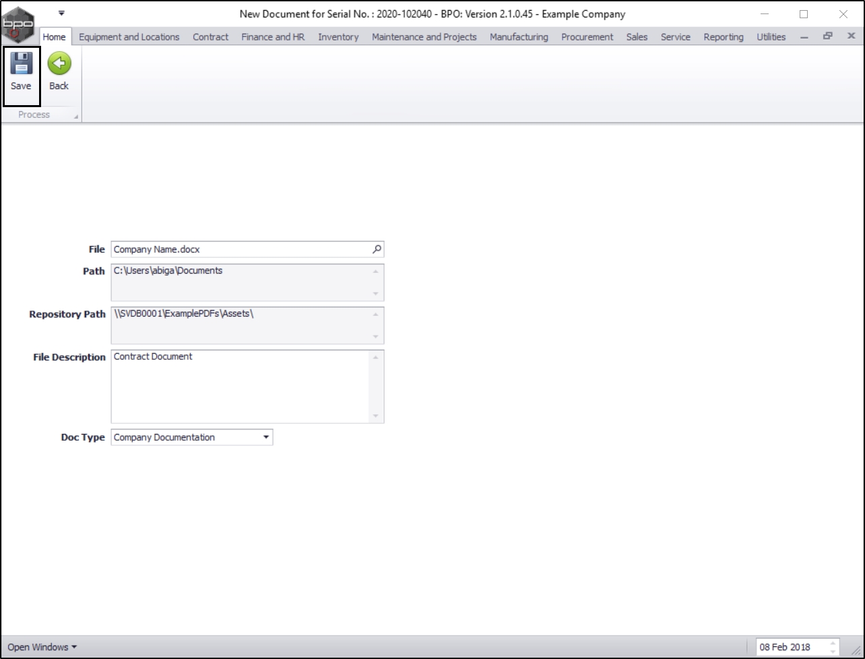This screenshot has height=659, width=865.
Task: Click the Repository Path label
Action: 67,314
